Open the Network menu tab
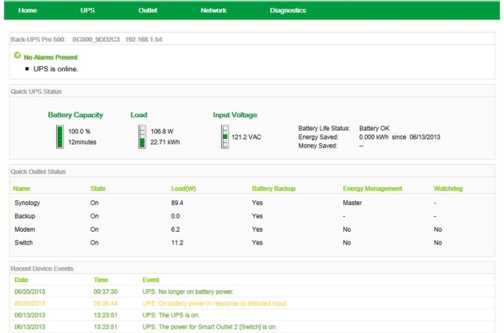 pyautogui.click(x=213, y=10)
